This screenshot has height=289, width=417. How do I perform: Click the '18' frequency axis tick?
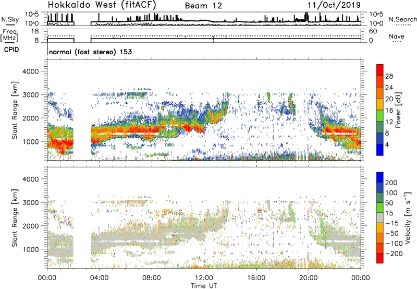click(x=35, y=31)
